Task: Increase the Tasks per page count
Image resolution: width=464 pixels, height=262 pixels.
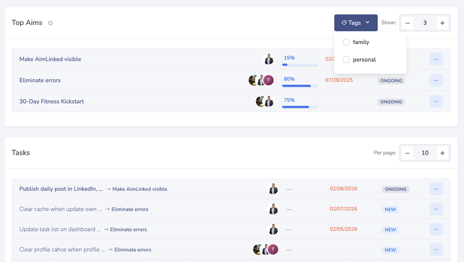Action: pyautogui.click(x=443, y=153)
